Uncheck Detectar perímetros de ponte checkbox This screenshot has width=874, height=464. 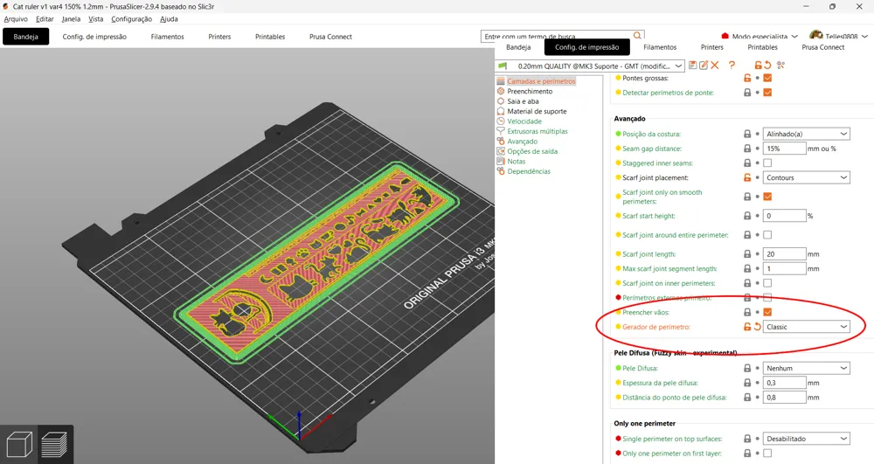point(767,93)
